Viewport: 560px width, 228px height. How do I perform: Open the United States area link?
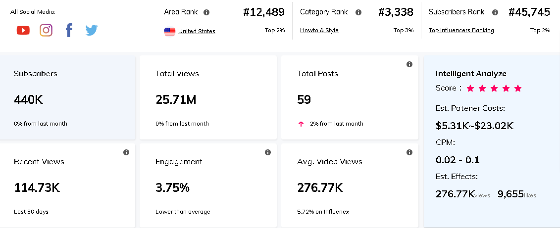(x=197, y=31)
